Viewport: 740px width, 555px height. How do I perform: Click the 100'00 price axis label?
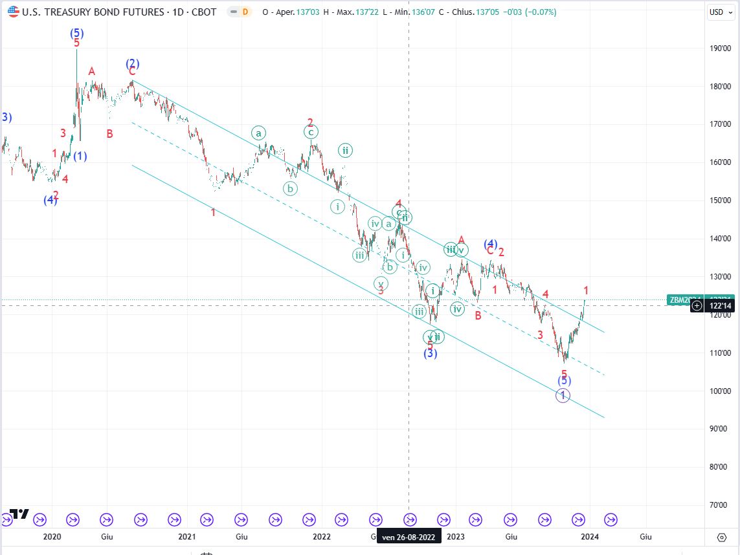coord(720,391)
